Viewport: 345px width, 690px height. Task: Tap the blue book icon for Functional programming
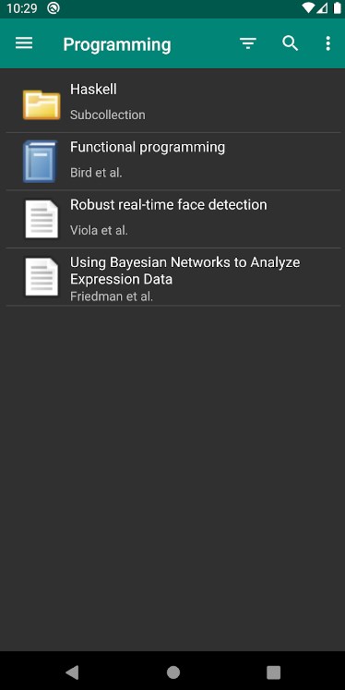click(x=41, y=162)
